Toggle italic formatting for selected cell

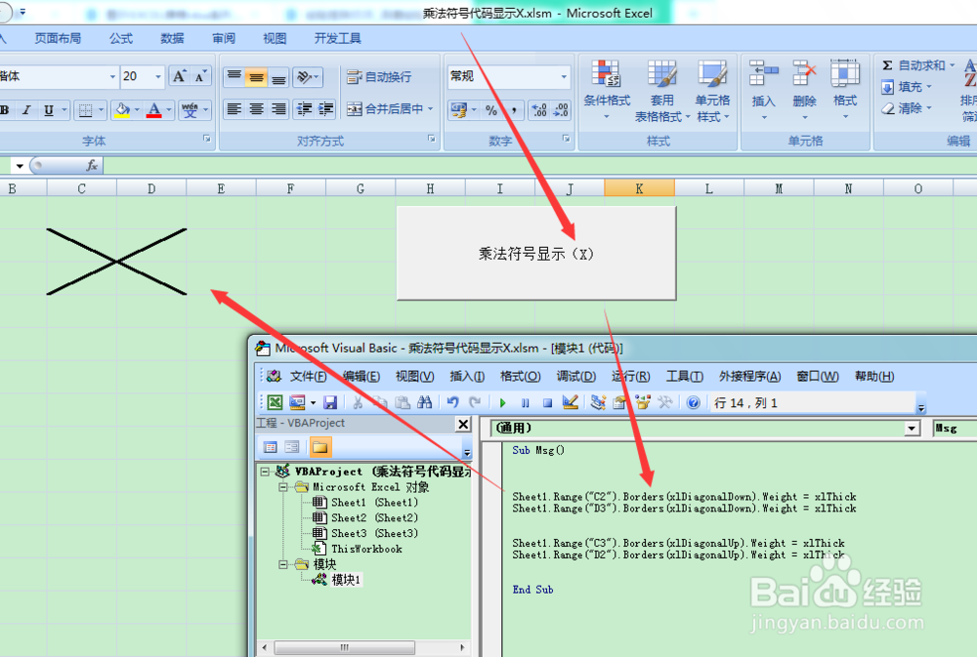click(27, 110)
